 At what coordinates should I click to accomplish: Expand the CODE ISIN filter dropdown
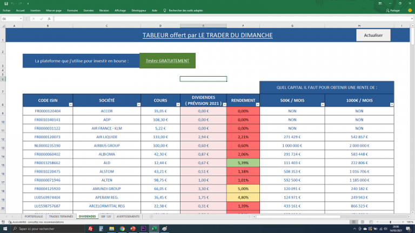(x=69, y=105)
